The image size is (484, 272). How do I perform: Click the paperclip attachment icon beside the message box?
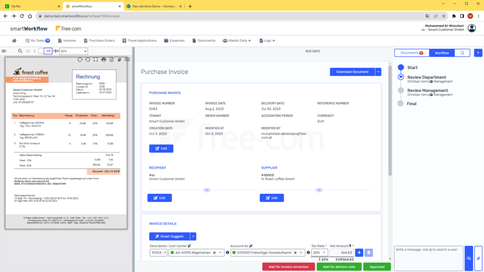pyautogui.click(x=478, y=258)
